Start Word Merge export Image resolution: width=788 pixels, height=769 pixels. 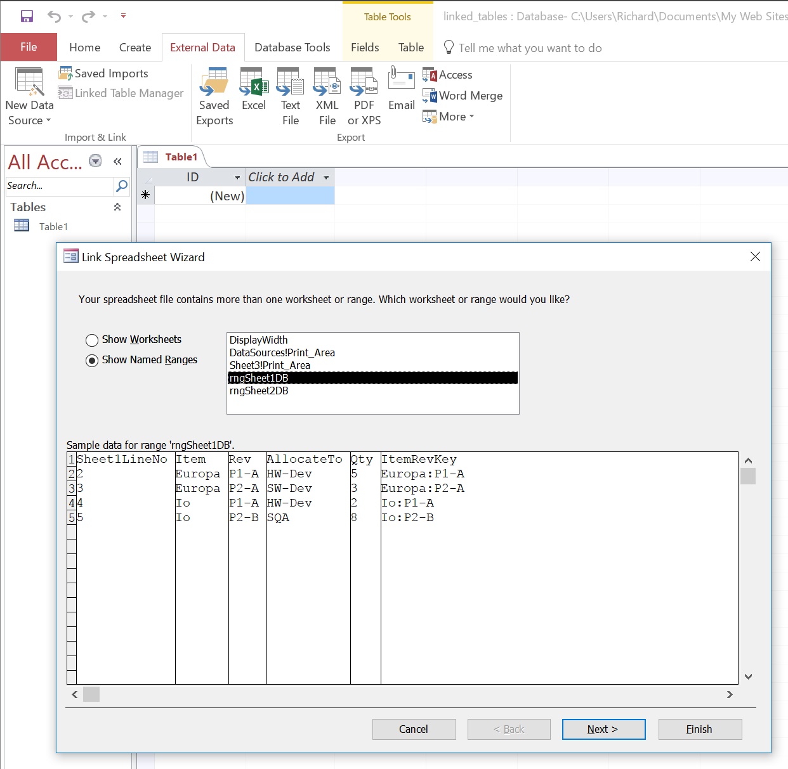click(463, 96)
